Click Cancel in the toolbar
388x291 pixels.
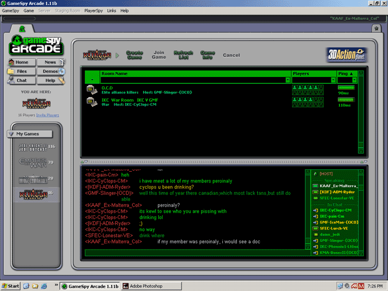point(231,55)
